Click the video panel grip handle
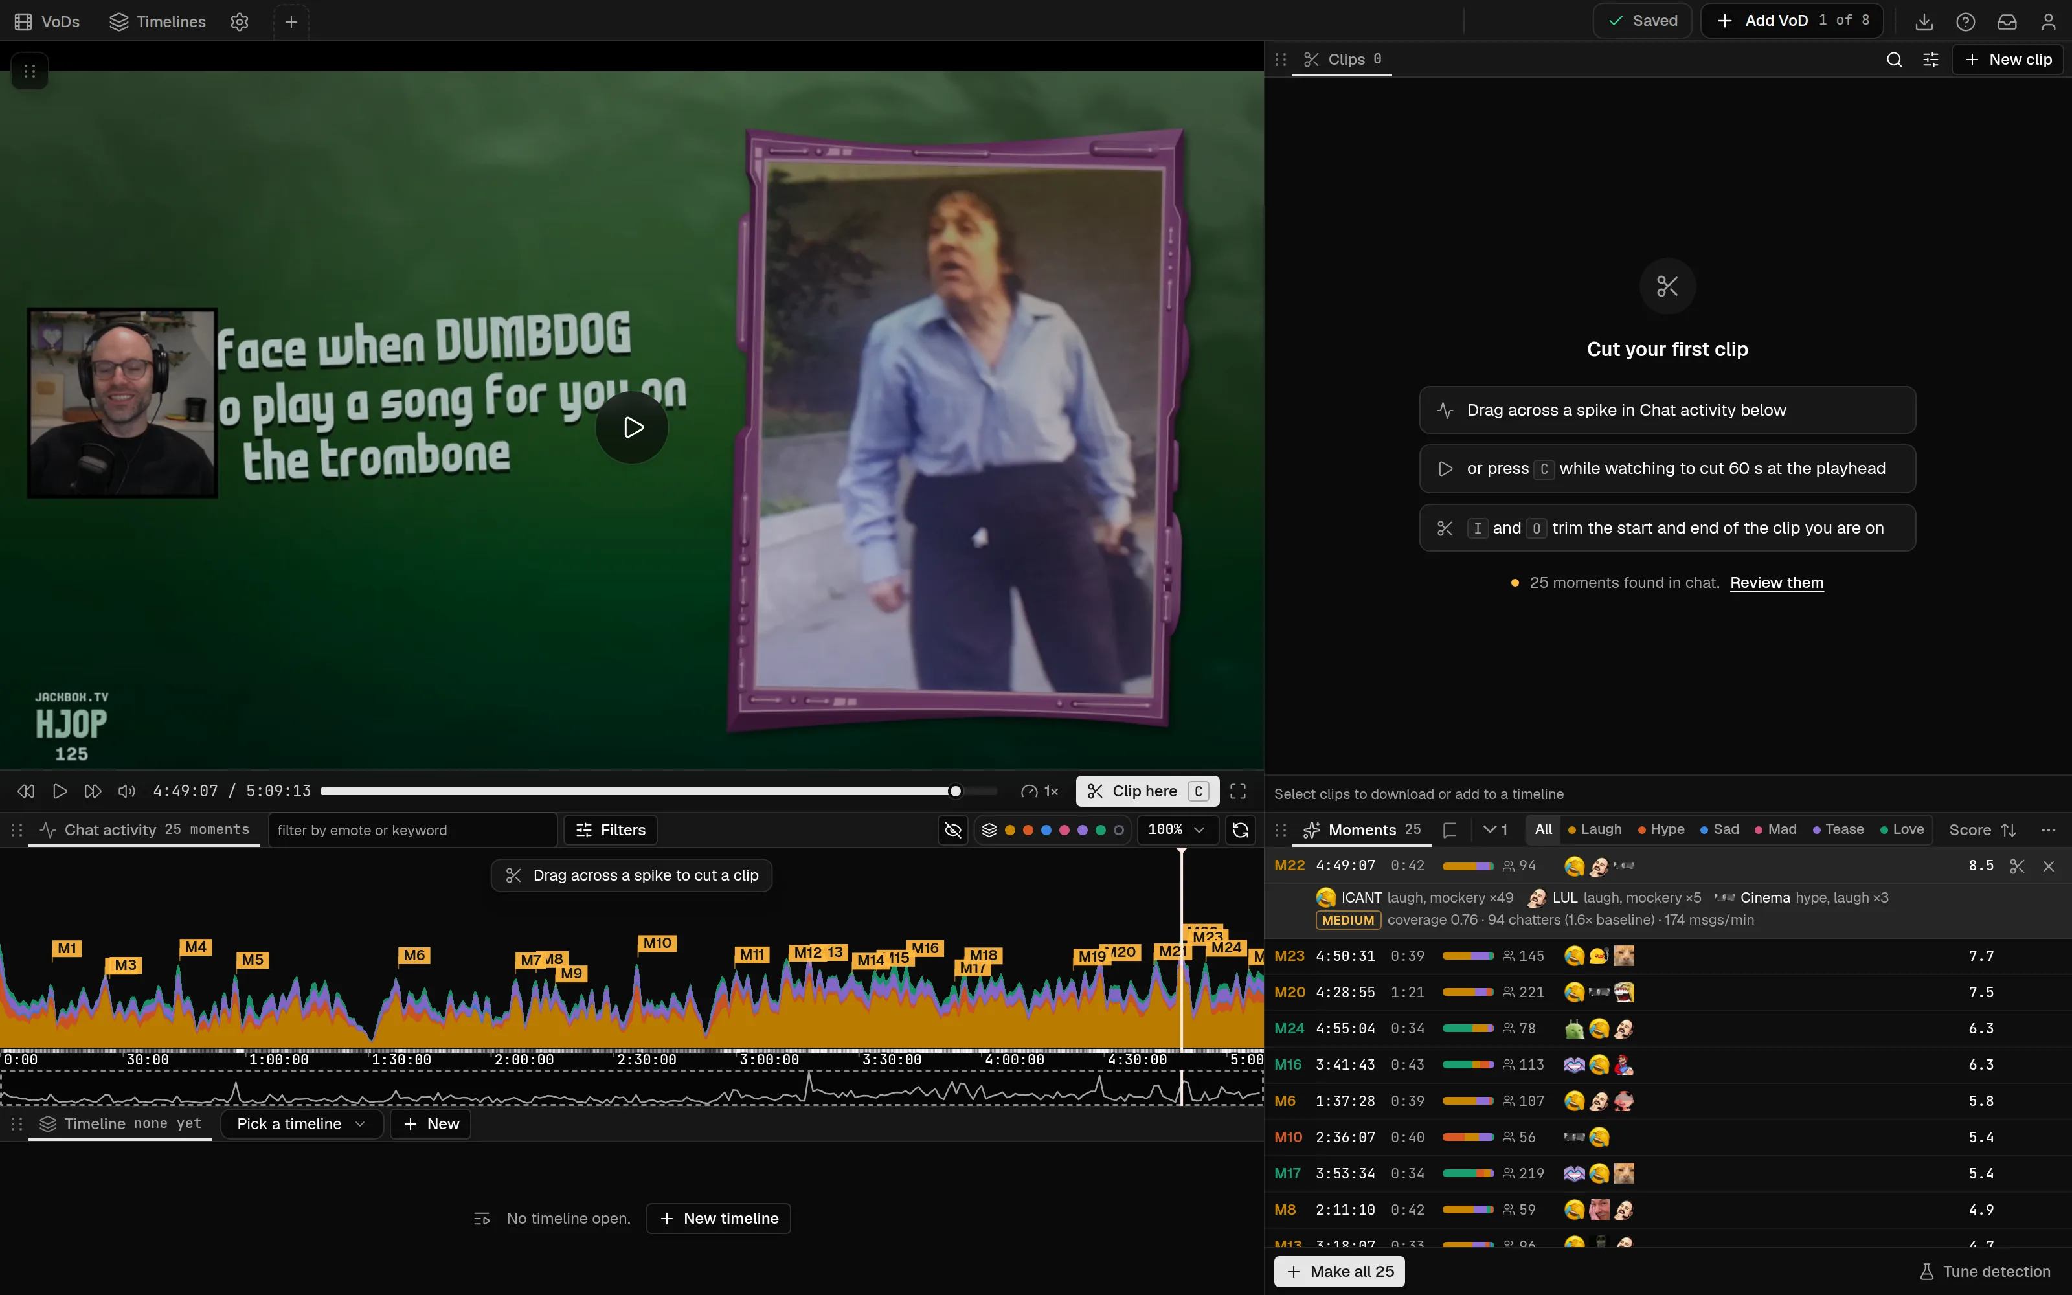The height and width of the screenshot is (1295, 2072). pos(29,71)
